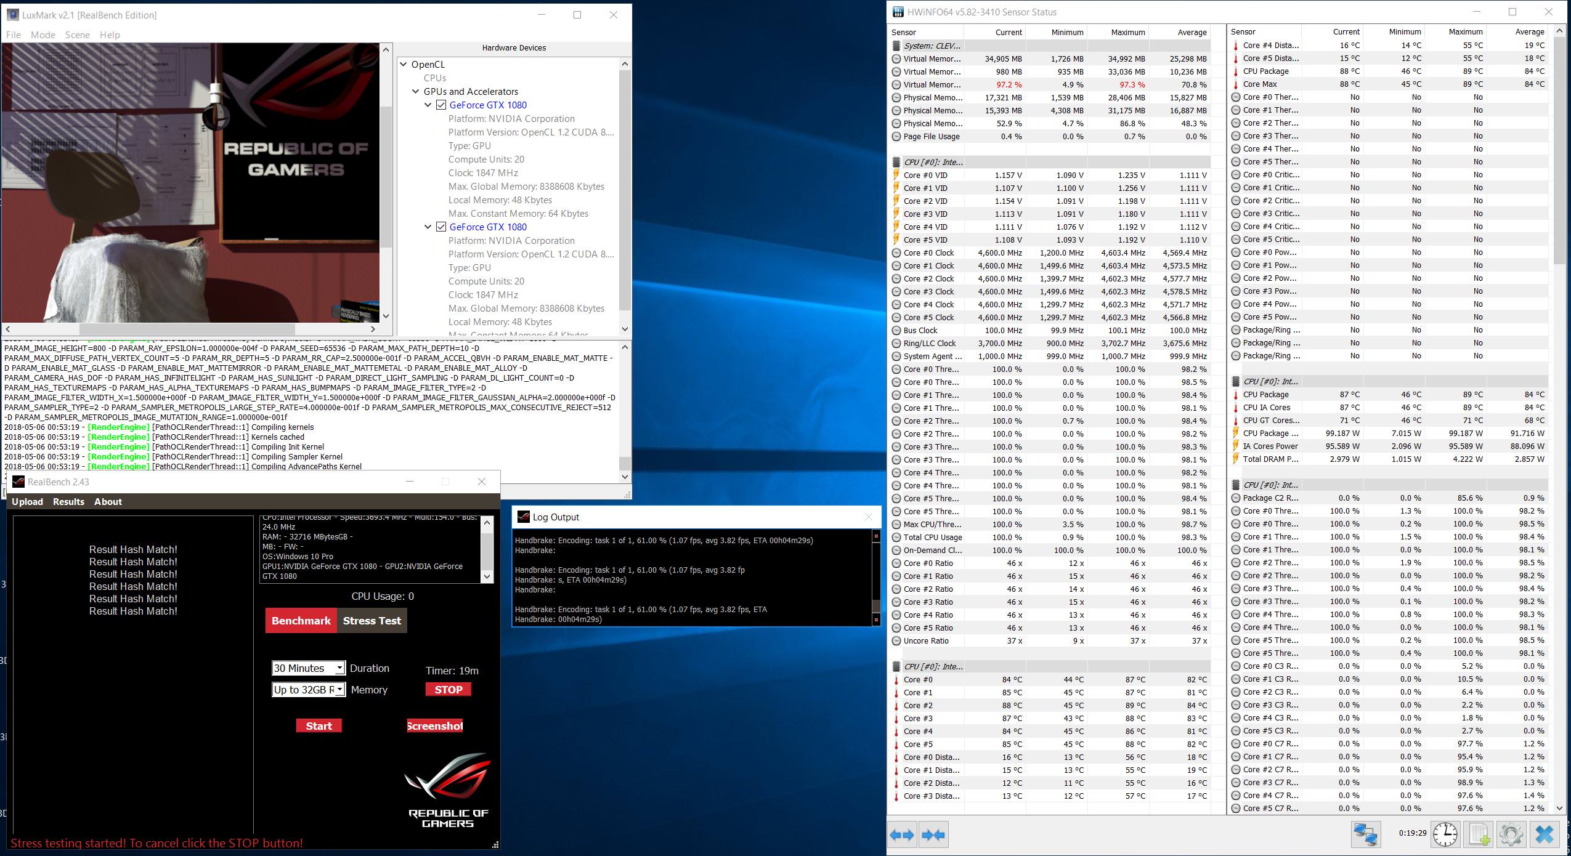Stop the running stress test
Screen dimensions: 1571x856
click(449, 689)
